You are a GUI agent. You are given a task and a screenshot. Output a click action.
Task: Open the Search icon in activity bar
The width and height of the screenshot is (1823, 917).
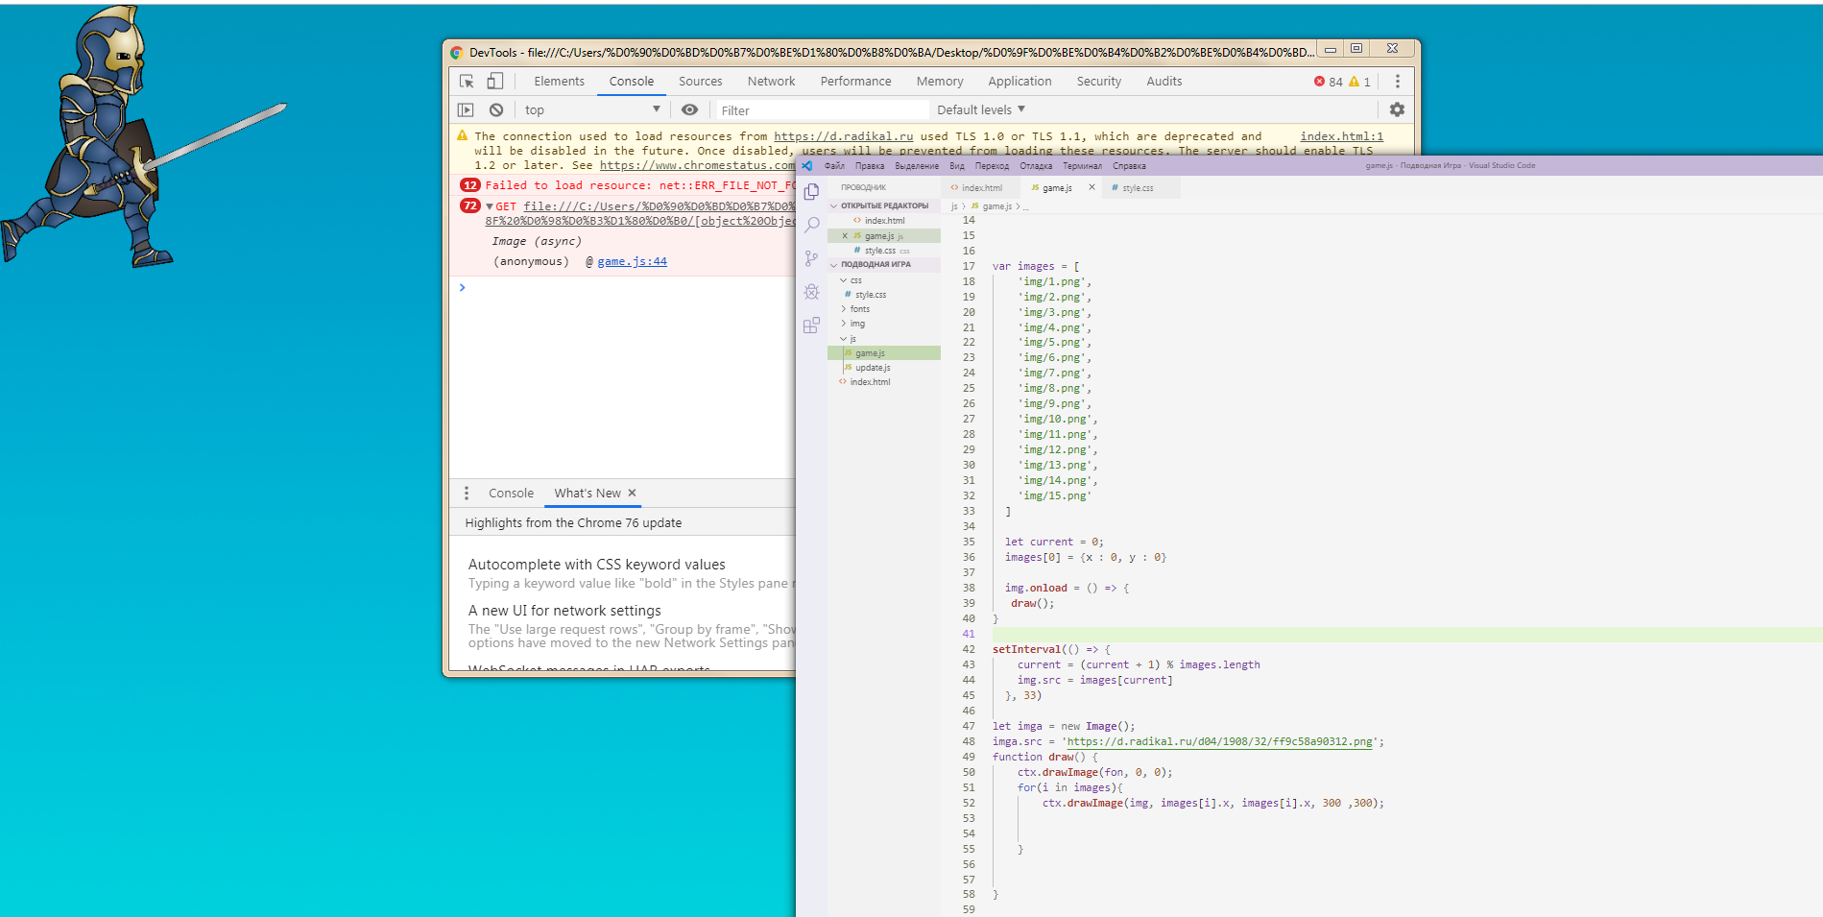811,225
